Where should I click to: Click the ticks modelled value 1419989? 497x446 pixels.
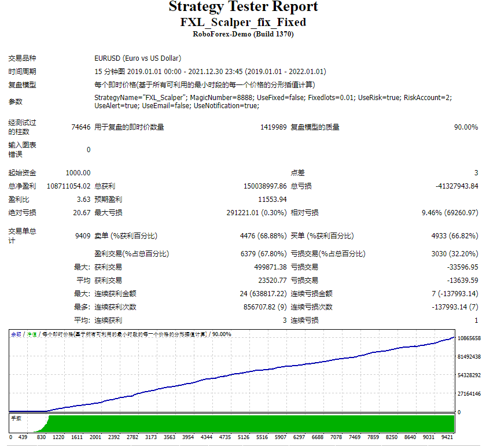tap(273, 127)
